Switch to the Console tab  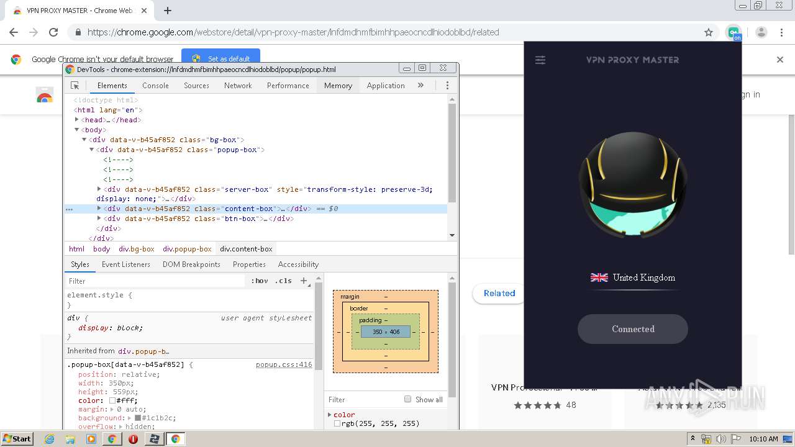click(x=155, y=86)
